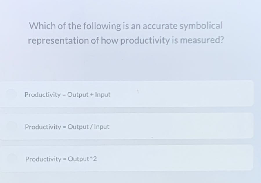Click the word 'Productivity' in the first option
Screen dimensions: 261x183
(42, 95)
